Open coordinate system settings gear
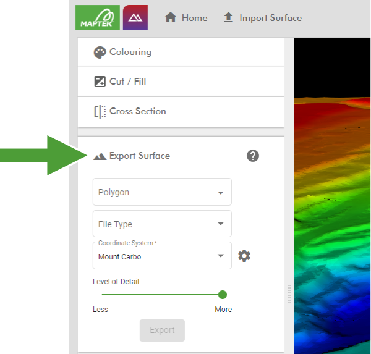The width and height of the screenshot is (371, 354). pos(244,256)
